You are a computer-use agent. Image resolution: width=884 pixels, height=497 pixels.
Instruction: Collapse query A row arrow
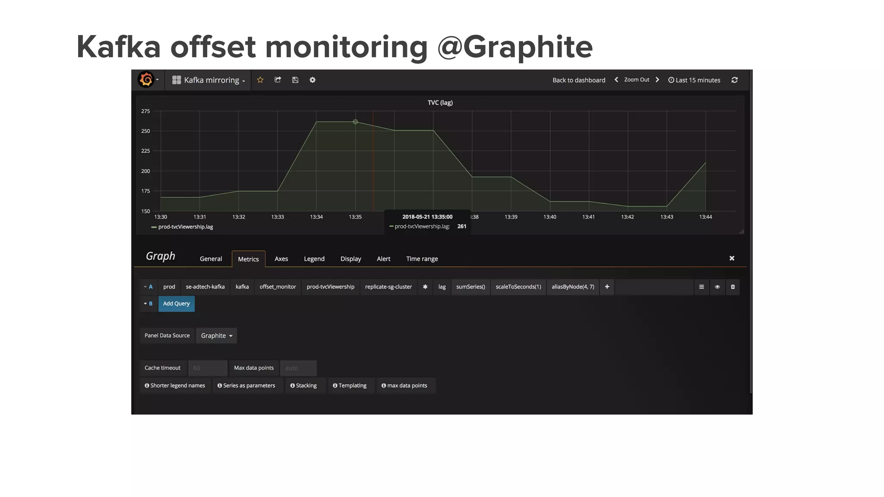tap(145, 287)
